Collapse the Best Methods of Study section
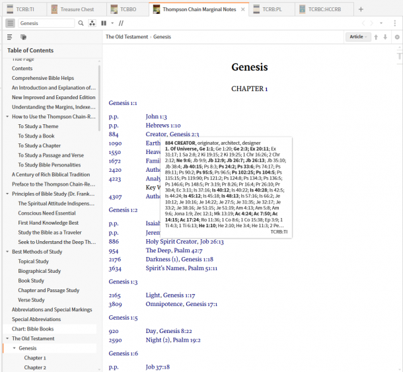403x372 pixels. [7, 251]
